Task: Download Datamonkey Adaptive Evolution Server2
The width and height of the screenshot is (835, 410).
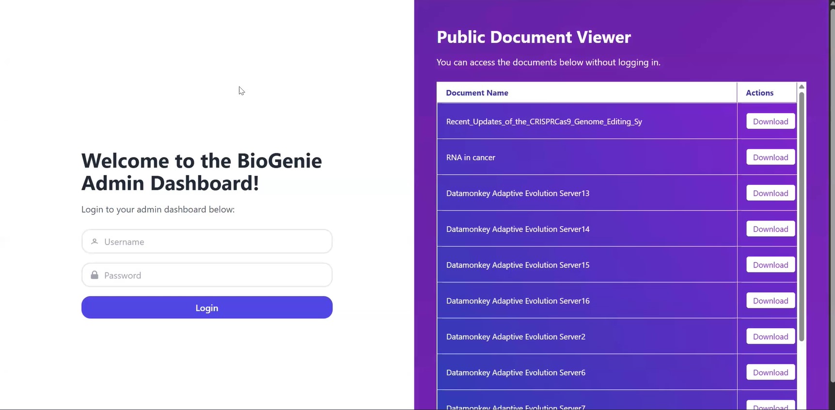Action: [770, 336]
